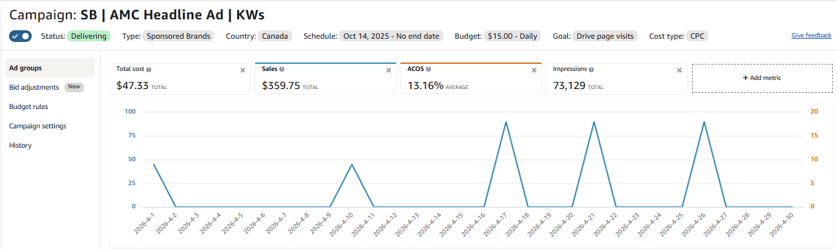Viewport: 838px width, 249px height.
Task: Select Ad groups in the sidebar
Action: click(50, 68)
